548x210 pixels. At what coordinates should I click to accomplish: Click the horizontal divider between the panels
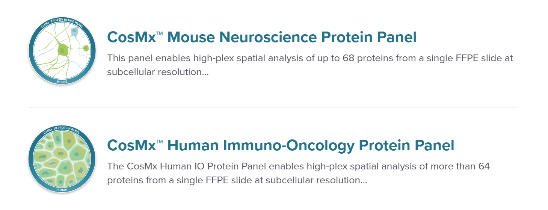pos(273,107)
